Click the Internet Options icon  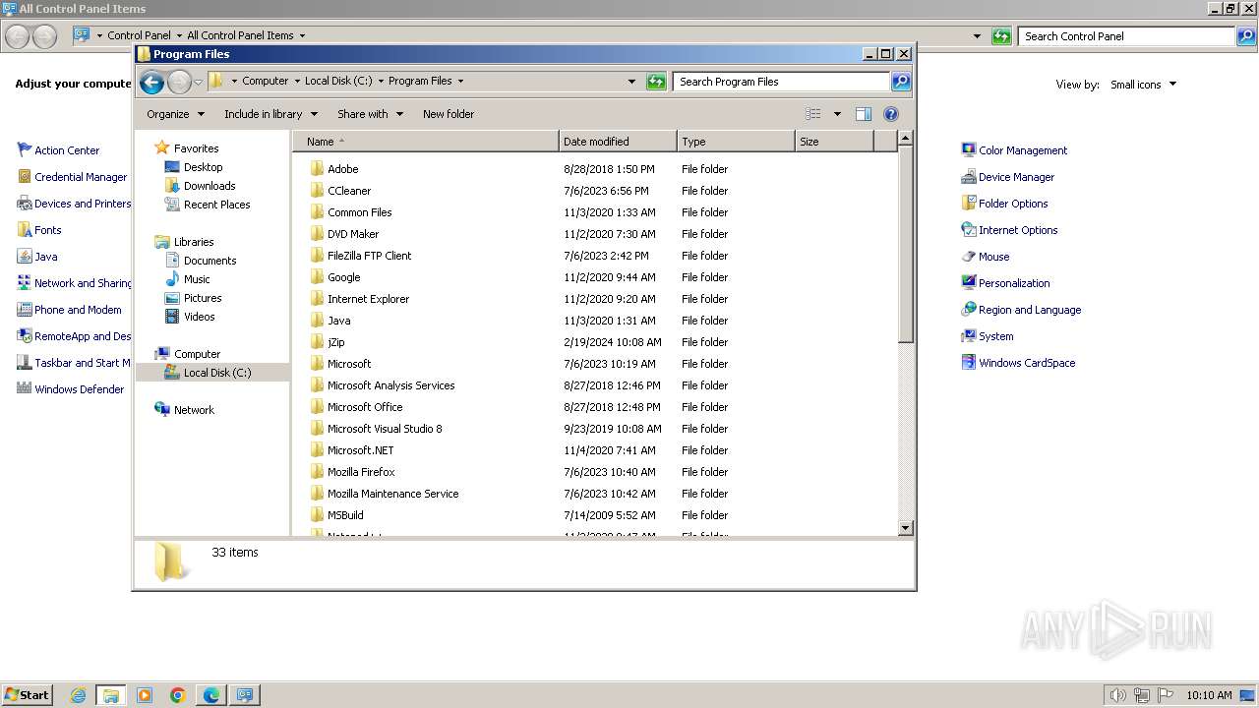click(x=969, y=230)
